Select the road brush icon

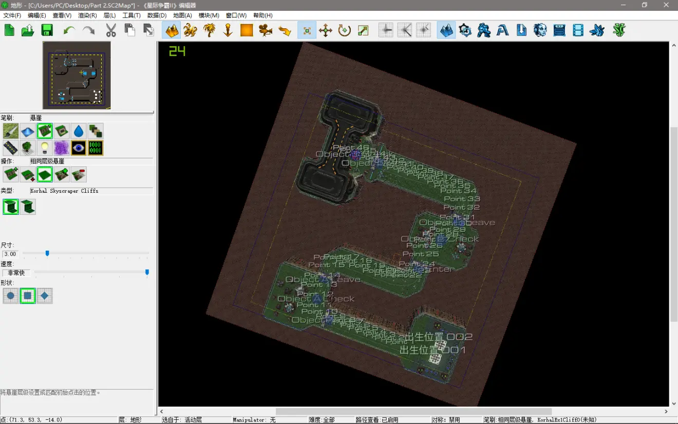[11, 148]
